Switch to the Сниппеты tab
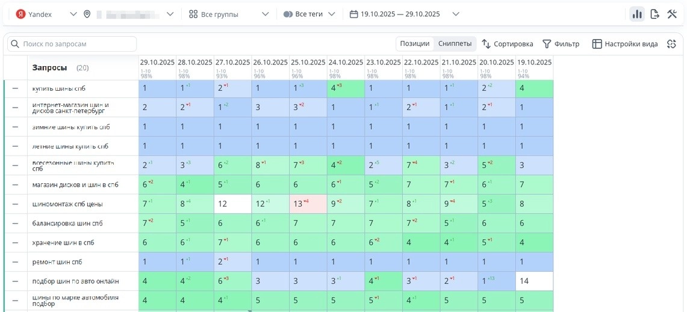687x312 pixels. tap(455, 44)
